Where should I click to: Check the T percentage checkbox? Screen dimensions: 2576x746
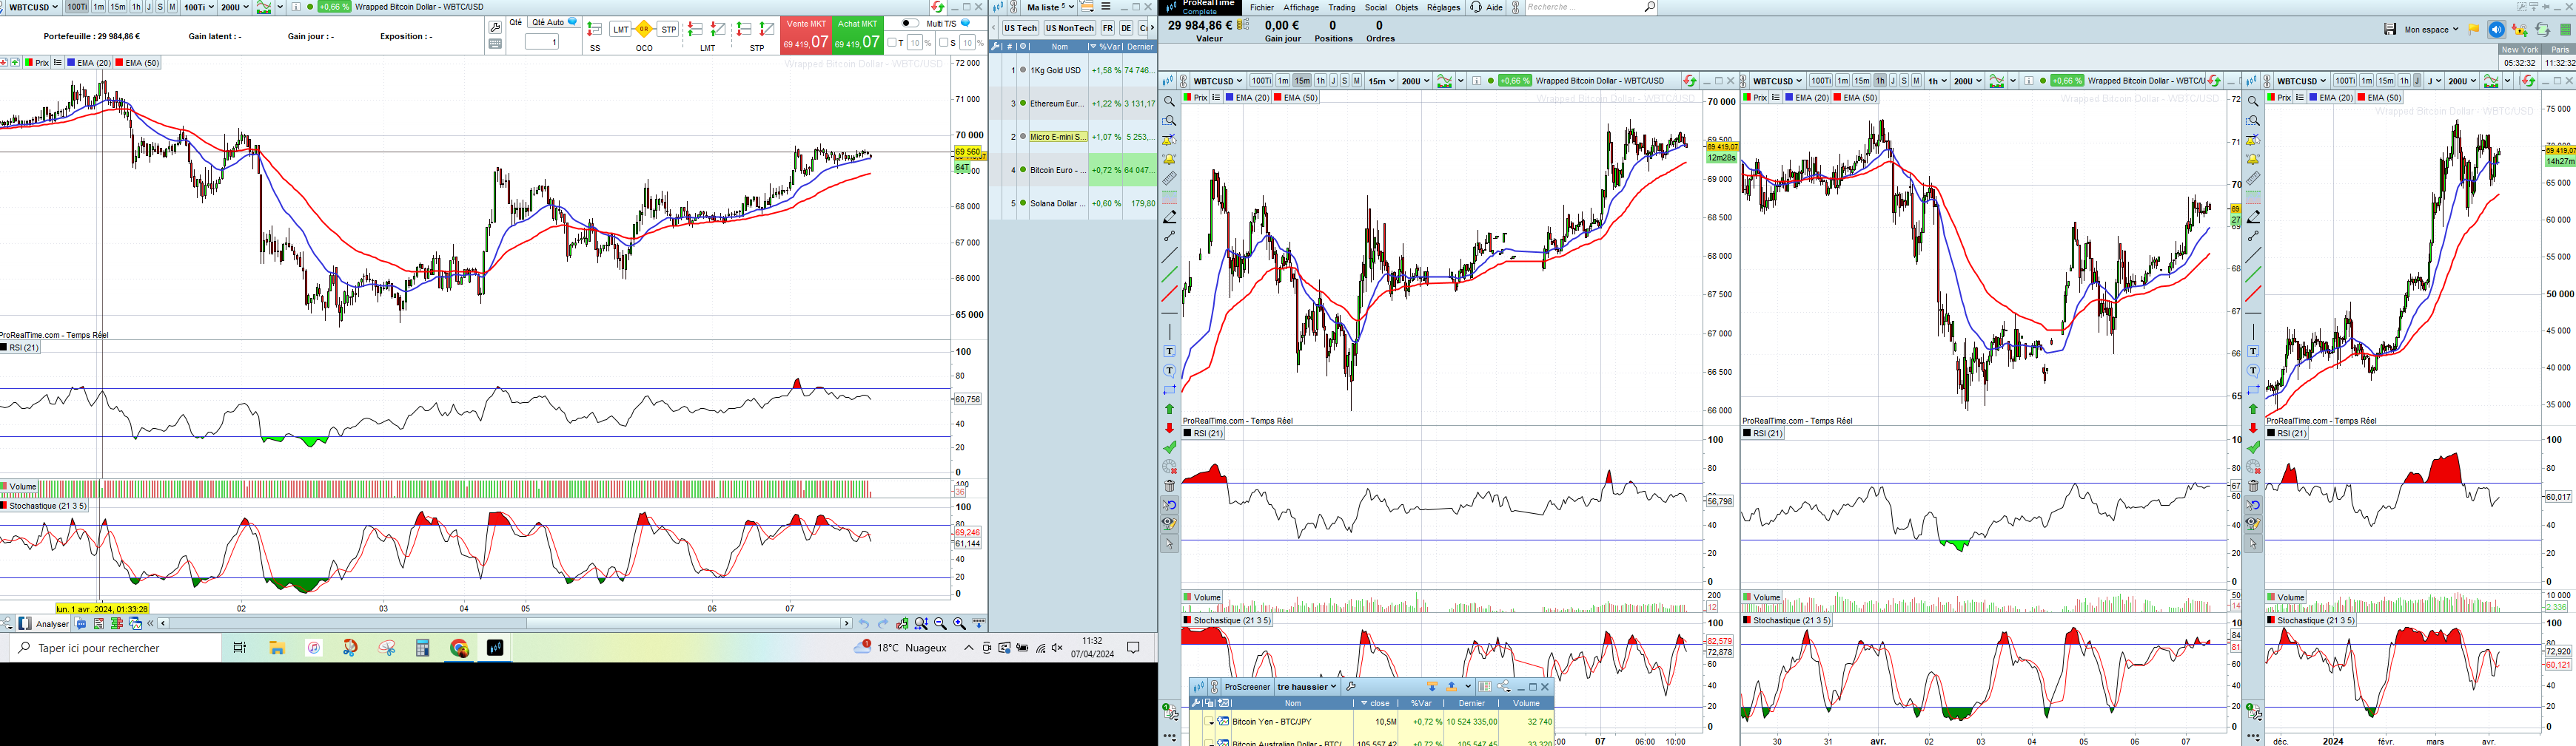[x=893, y=43]
